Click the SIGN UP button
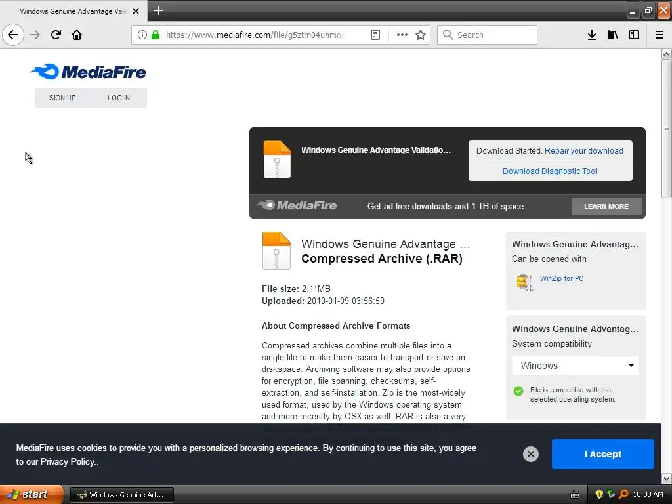 tap(62, 98)
